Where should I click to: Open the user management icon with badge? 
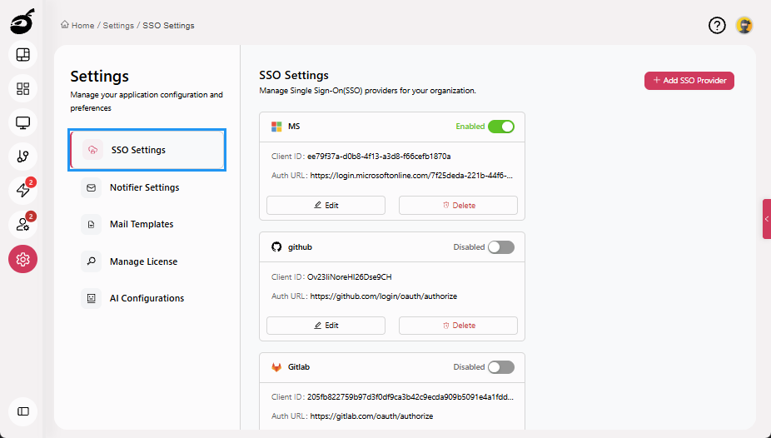click(22, 224)
